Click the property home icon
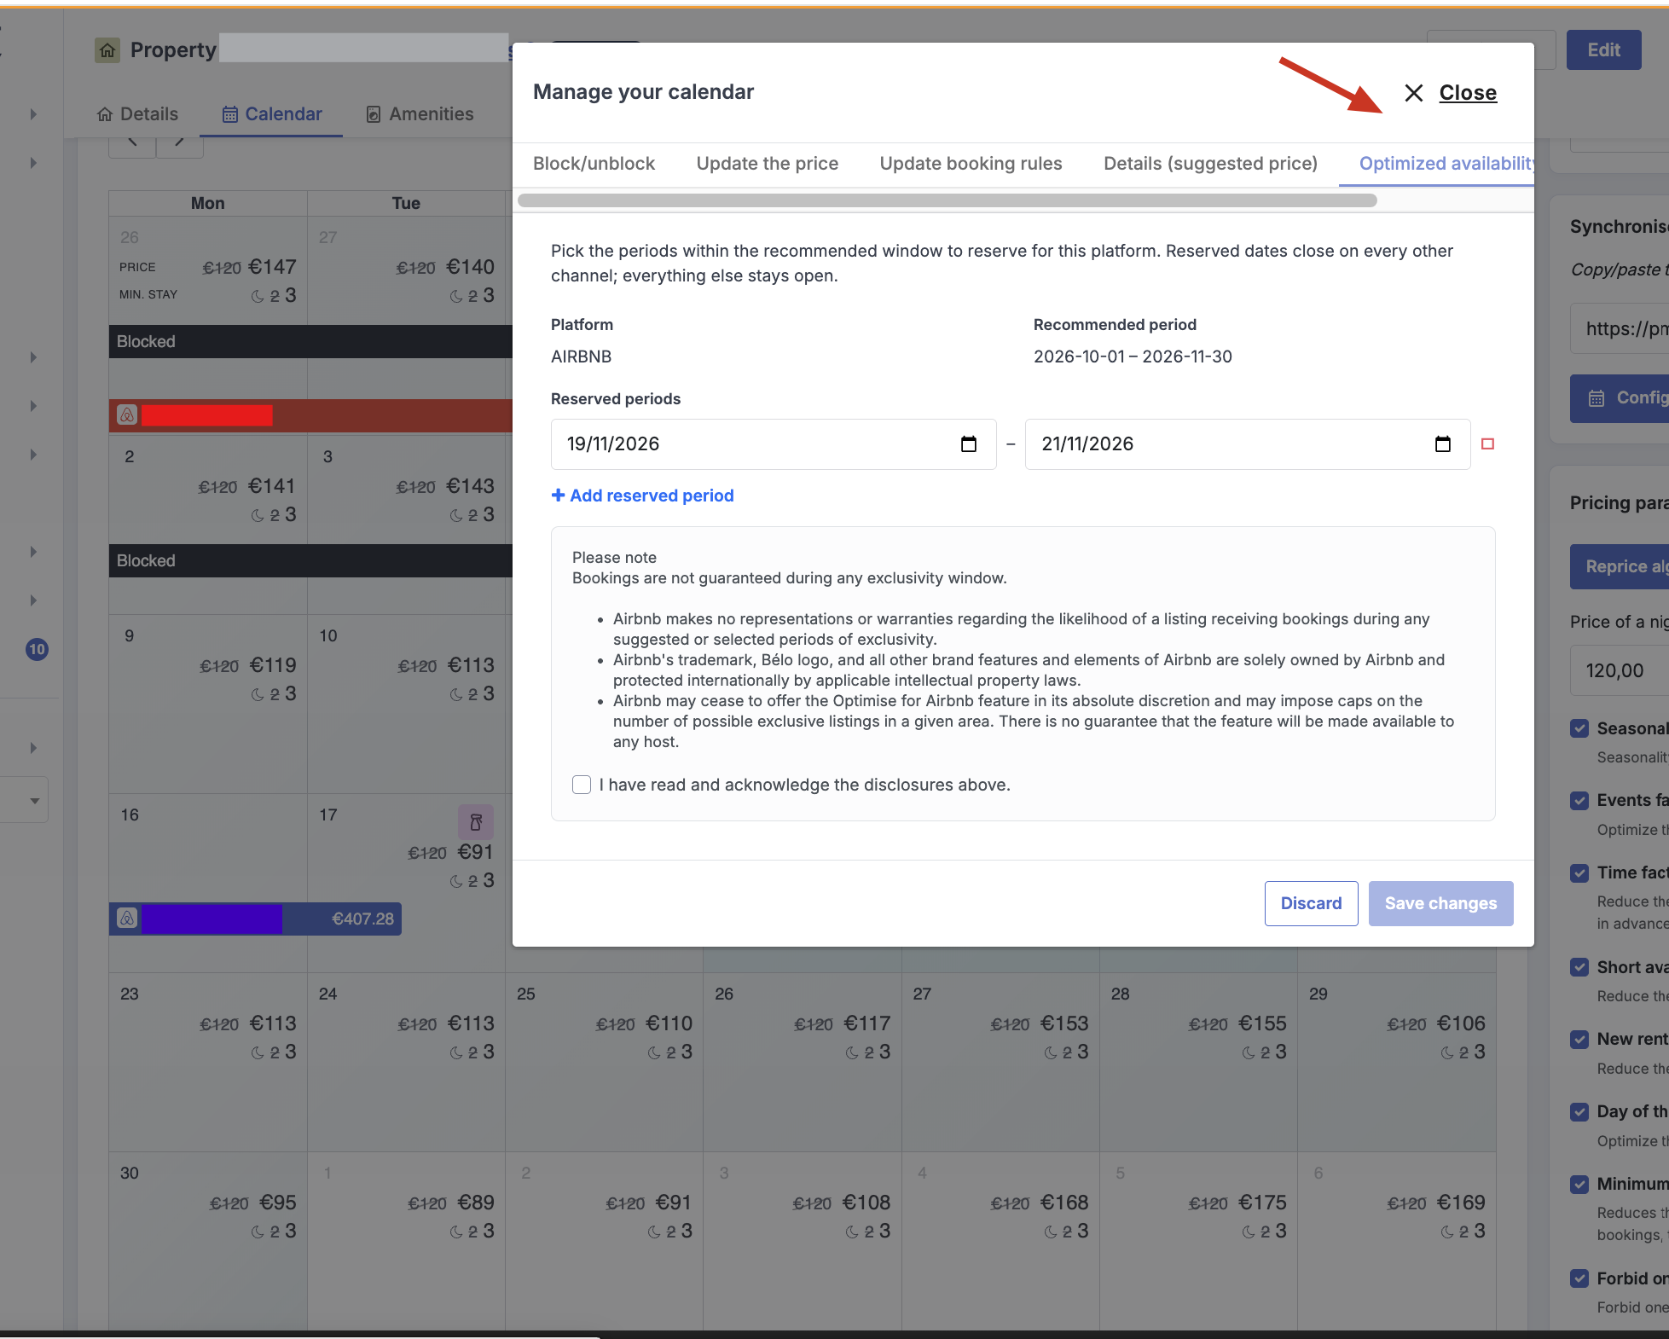The height and width of the screenshot is (1339, 1669). (x=107, y=50)
